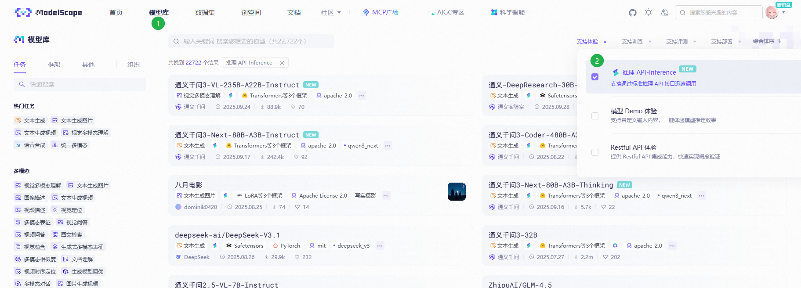Screen dimensions: 801x288
Task: Select the 语音合成 task tag
Action: [30, 145]
